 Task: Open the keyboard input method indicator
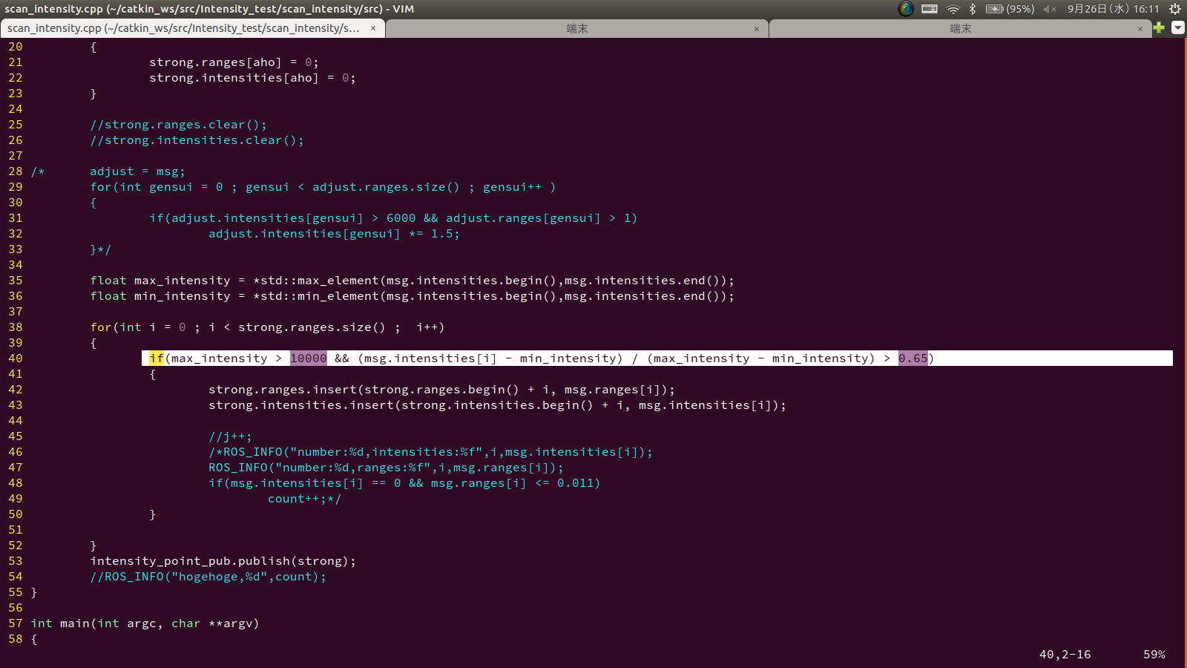coord(929,9)
